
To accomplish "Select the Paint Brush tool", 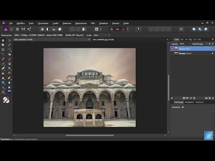I will [x=3, y=59].
